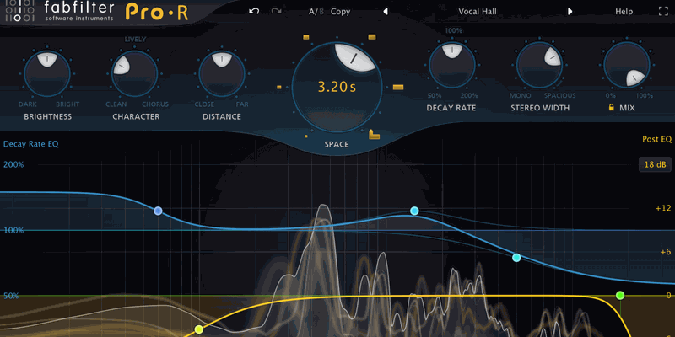Select the cyan Decay Rate EQ band point

tap(414, 211)
